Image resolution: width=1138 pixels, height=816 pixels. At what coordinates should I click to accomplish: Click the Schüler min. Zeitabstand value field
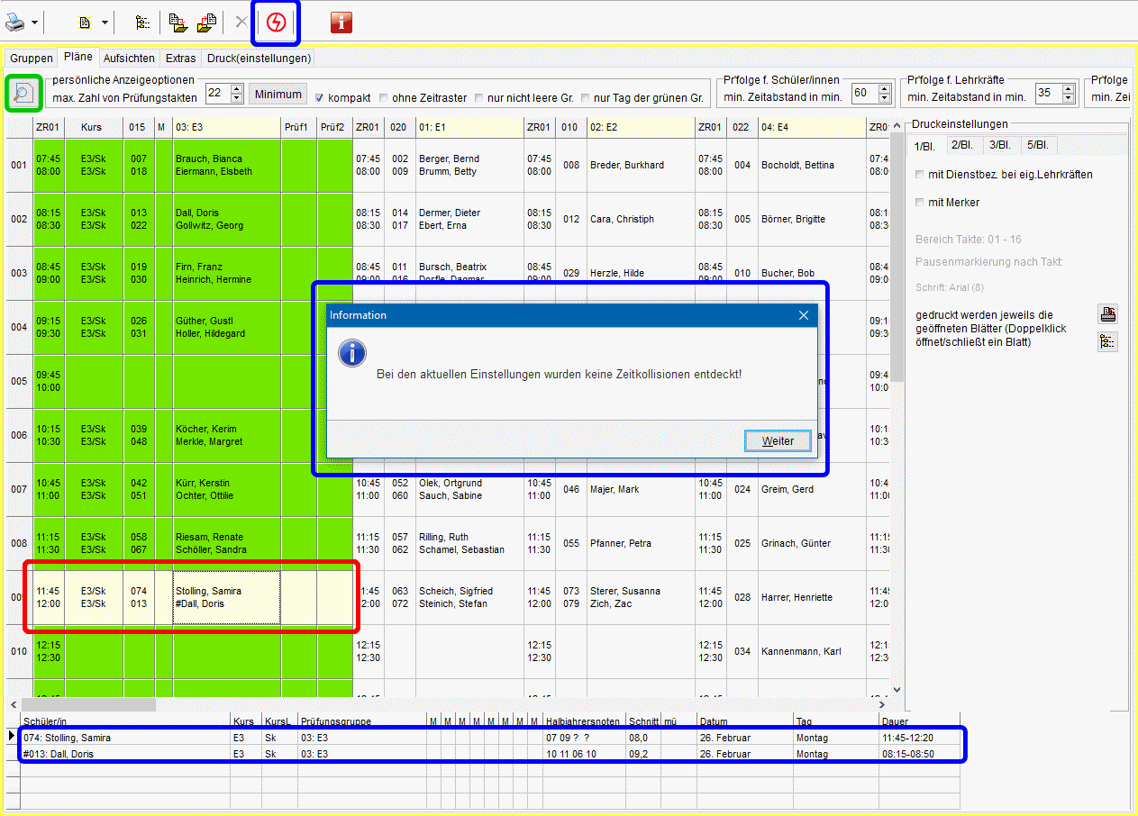click(860, 93)
